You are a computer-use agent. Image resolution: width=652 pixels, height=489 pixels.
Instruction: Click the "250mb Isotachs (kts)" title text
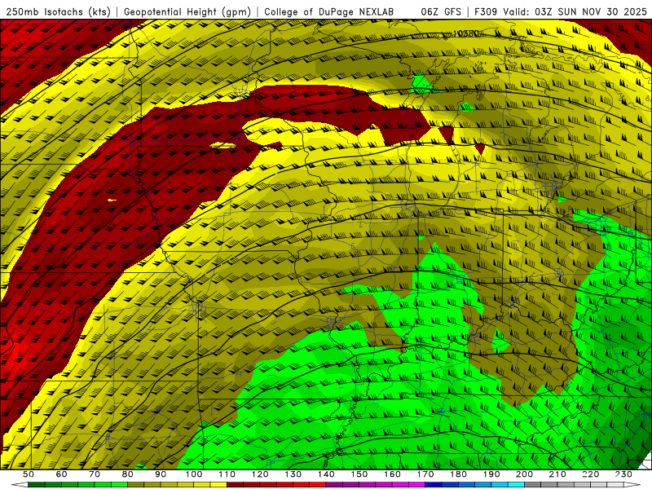click(x=59, y=12)
